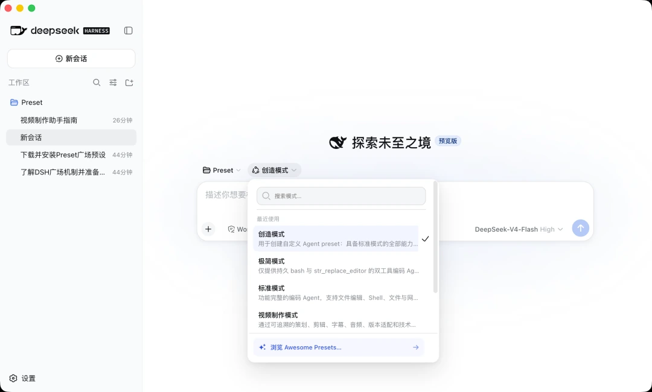652x392 pixels.
Task: Choose 创造模式 in the mode list
Action: pos(336,239)
